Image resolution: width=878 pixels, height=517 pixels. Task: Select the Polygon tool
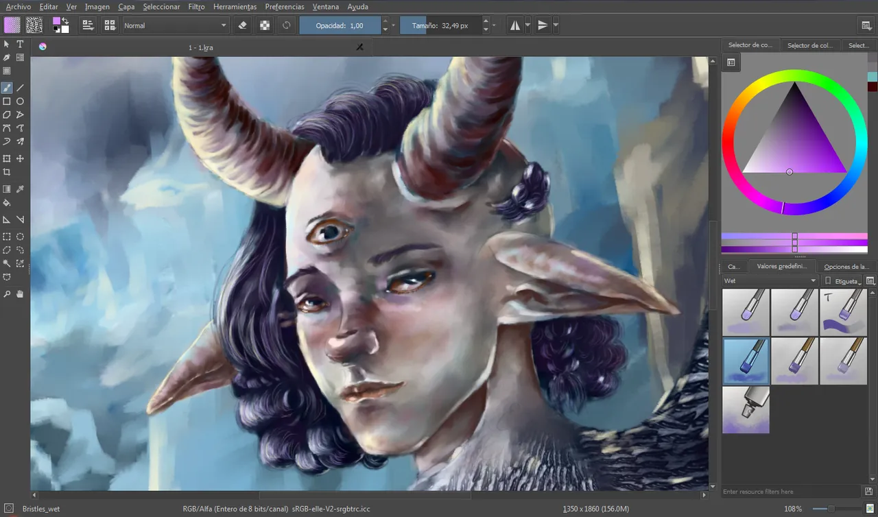pyautogui.click(x=7, y=115)
